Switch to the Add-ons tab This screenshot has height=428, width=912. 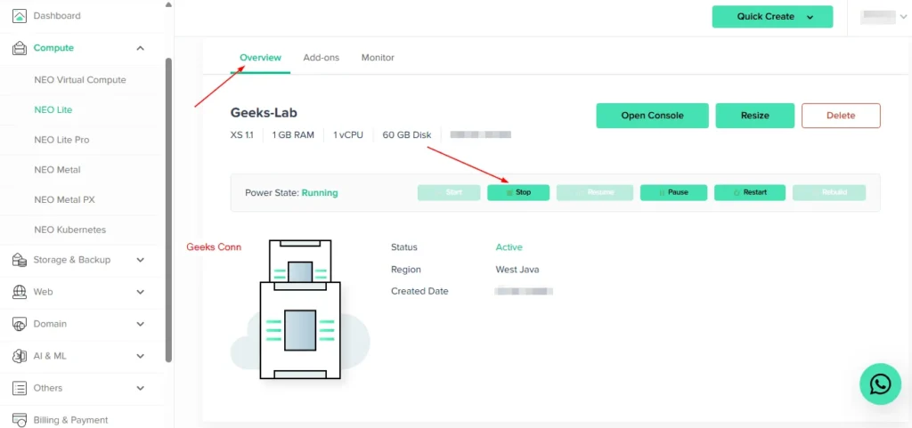(321, 58)
